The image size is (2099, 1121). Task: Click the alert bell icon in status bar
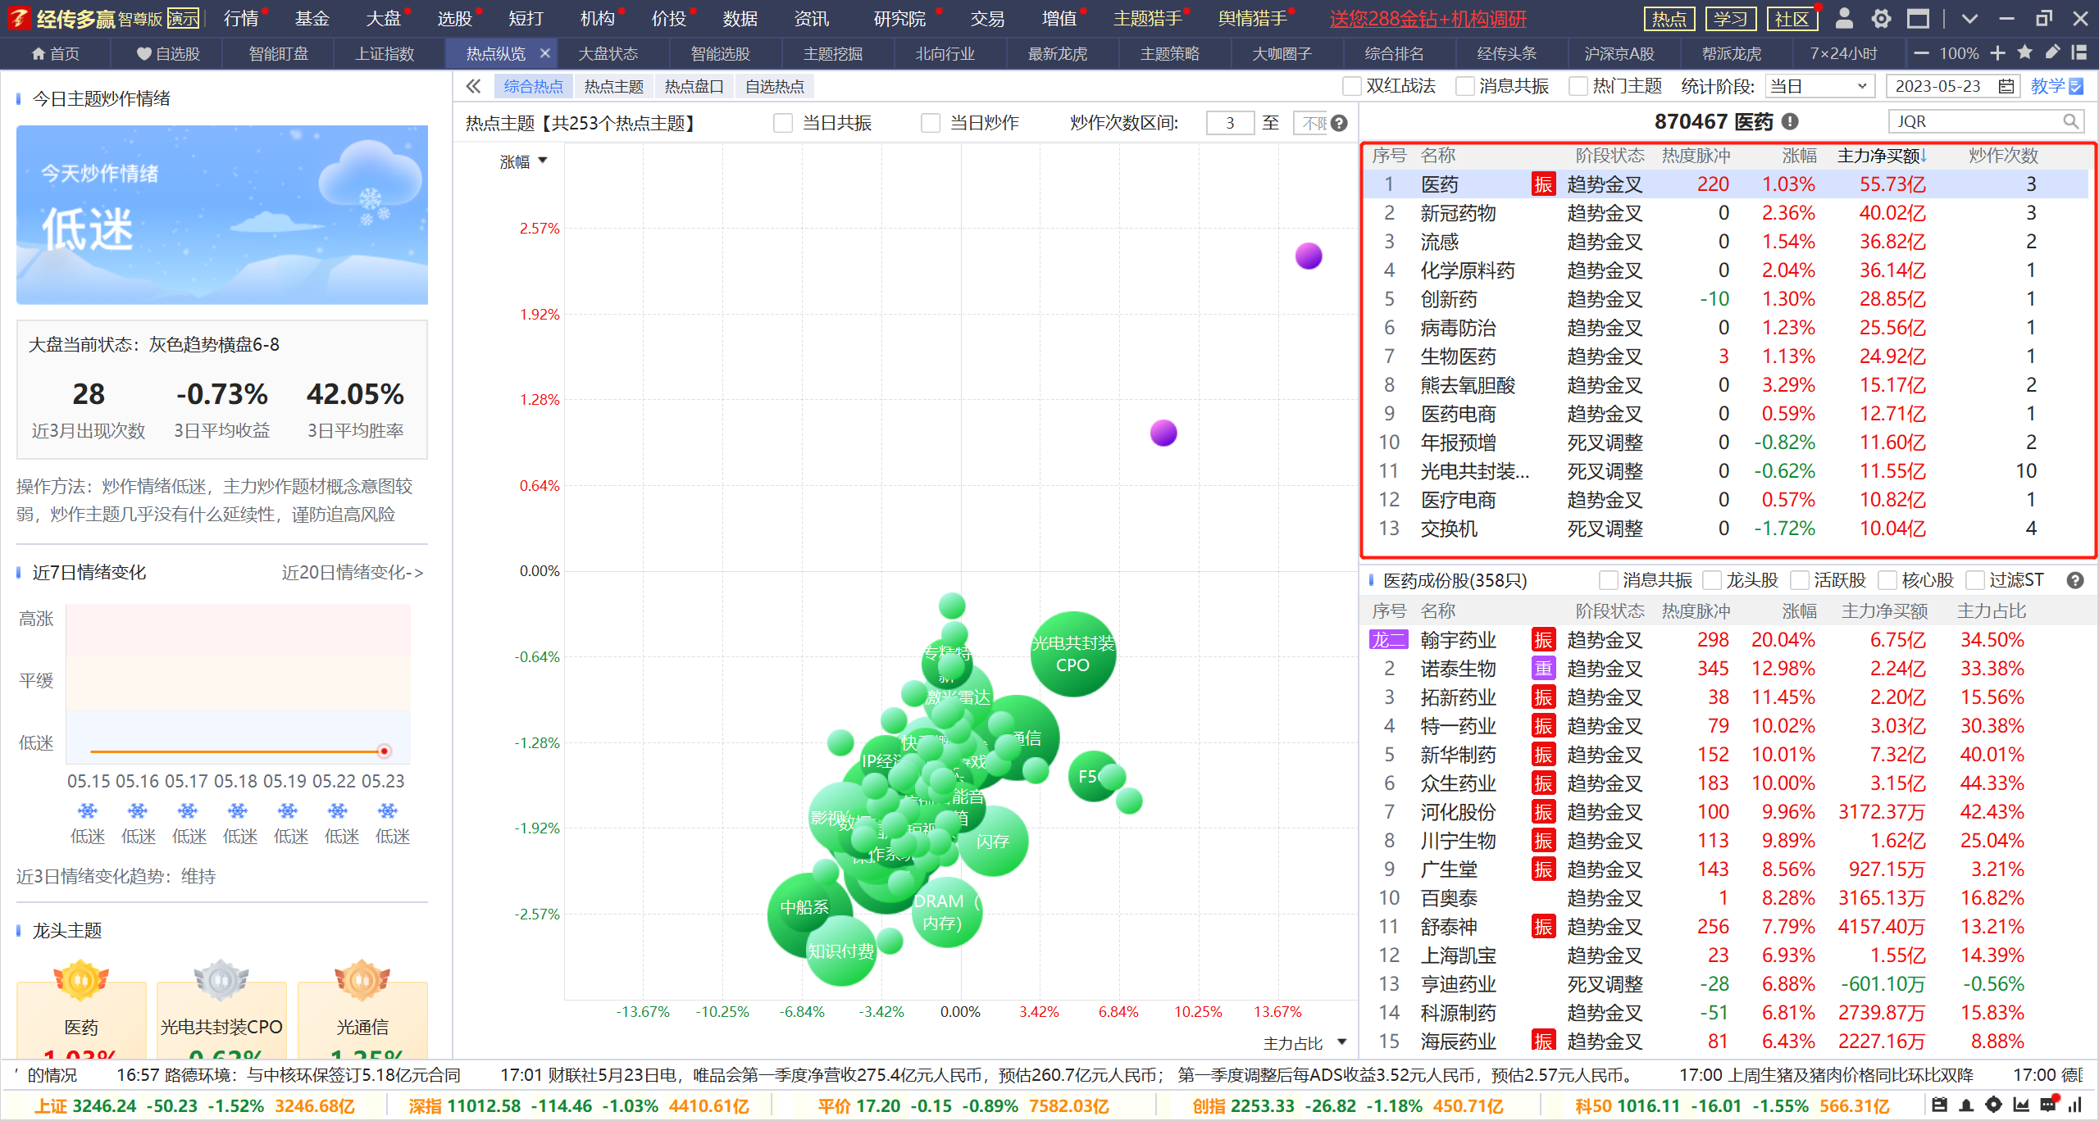(x=1966, y=1105)
